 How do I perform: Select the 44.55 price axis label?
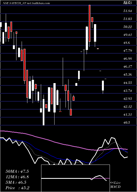128,83
